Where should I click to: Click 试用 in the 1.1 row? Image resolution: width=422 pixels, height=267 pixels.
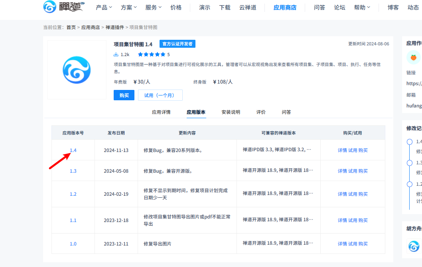point(353,220)
